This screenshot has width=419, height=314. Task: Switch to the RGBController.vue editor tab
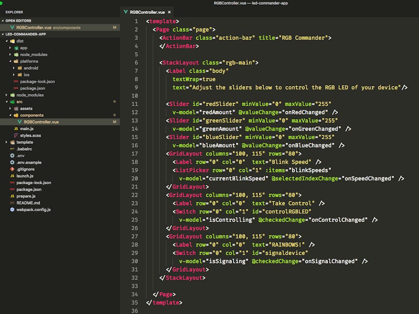coord(147,13)
